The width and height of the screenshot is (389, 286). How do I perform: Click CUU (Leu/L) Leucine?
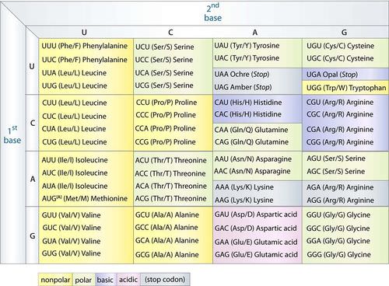click(x=75, y=103)
